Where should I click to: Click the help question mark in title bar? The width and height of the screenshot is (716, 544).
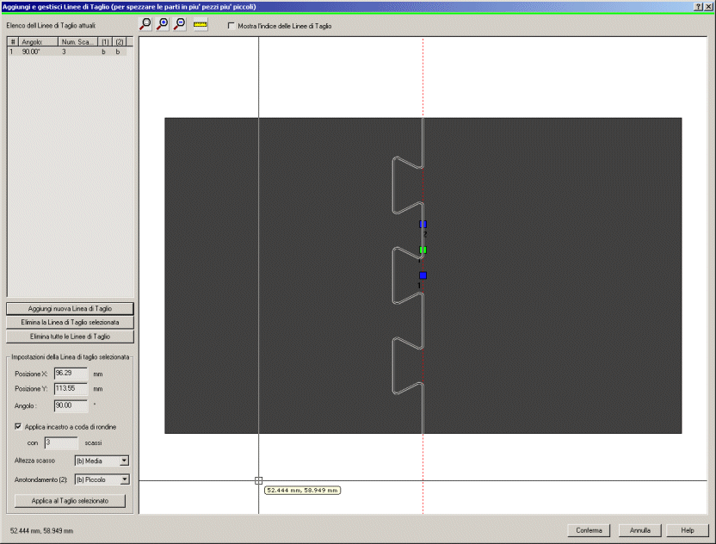pyautogui.click(x=699, y=6)
